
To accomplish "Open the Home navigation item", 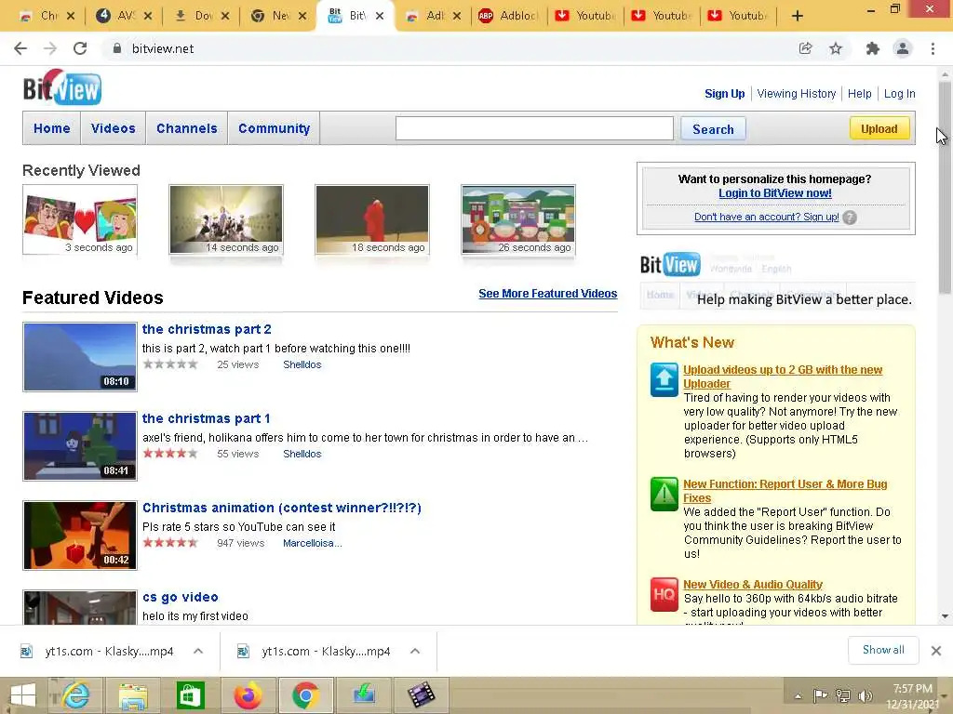I will [52, 128].
